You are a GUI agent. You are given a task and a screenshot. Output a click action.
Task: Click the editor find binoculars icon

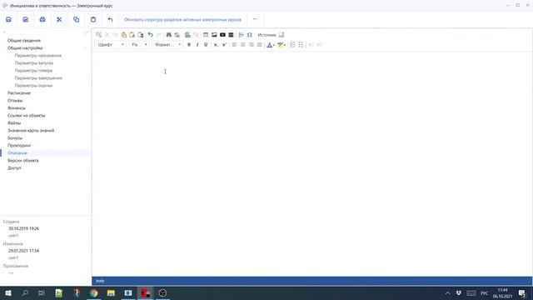pos(168,35)
